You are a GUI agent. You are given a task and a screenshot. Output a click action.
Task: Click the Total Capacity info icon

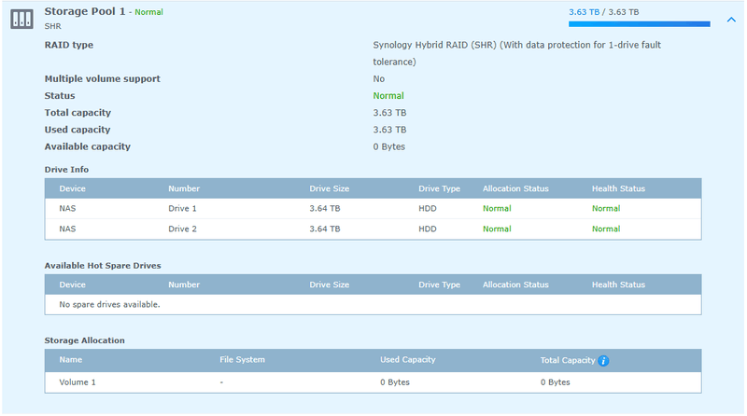point(603,361)
